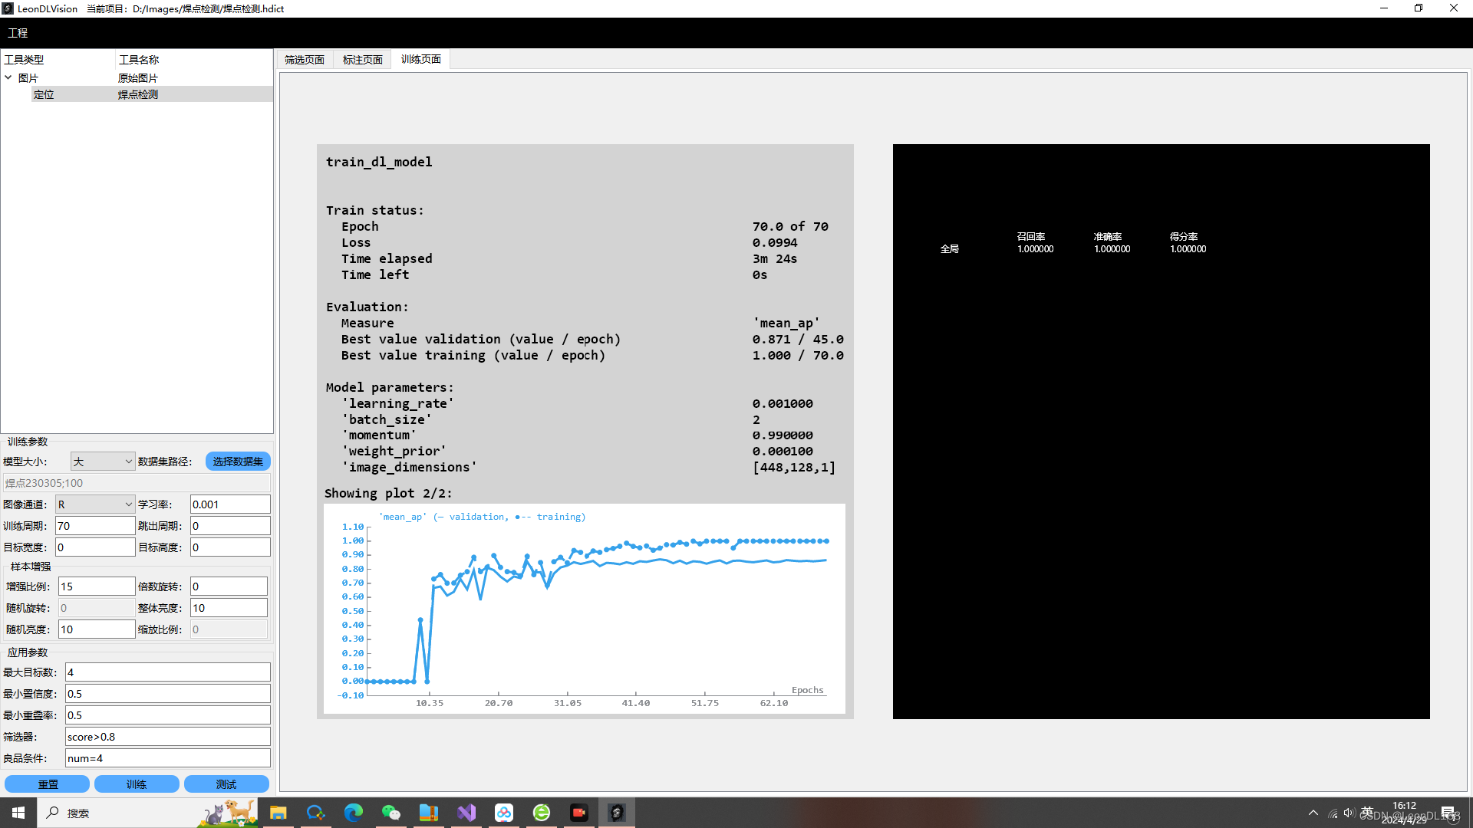This screenshot has height=828, width=1473.
Task: Click the 重置 button
Action: [x=48, y=784]
